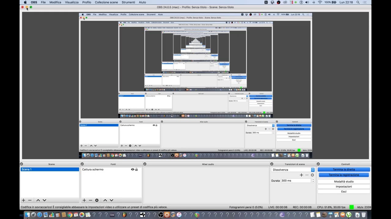Open the Dissolvenza transition dropdown

pyautogui.click(x=293, y=170)
